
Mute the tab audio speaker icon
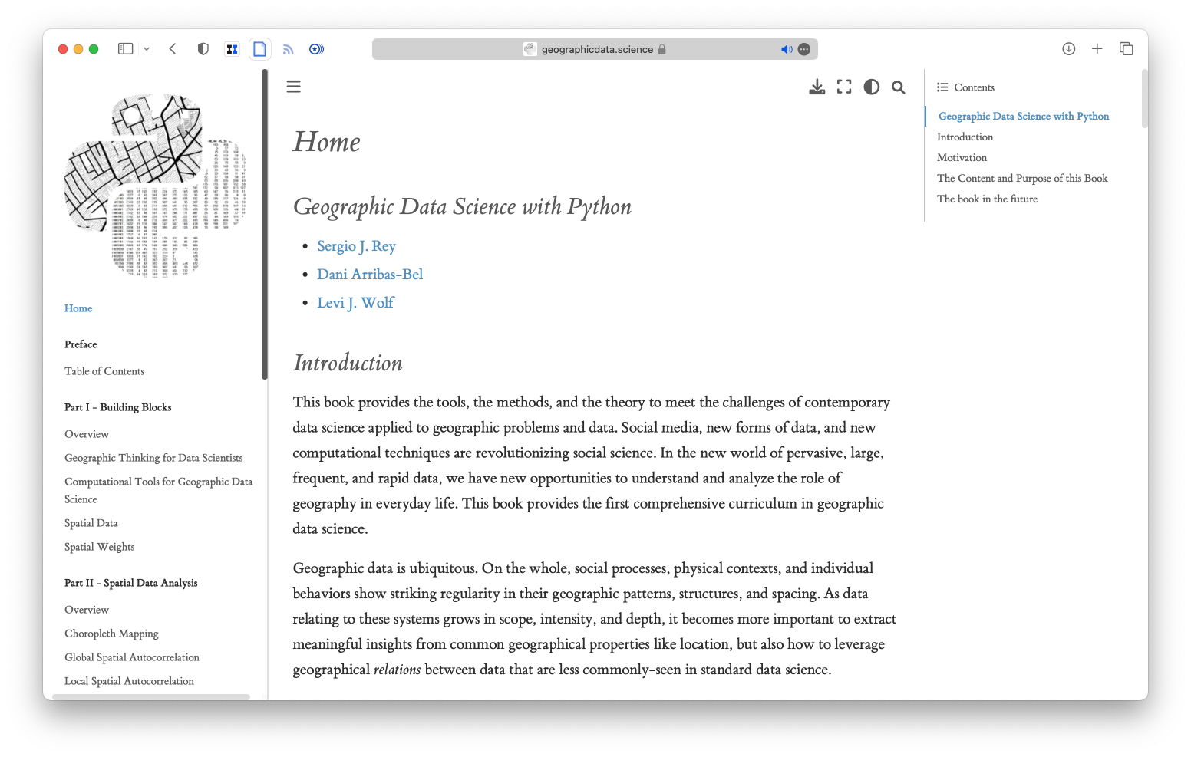(786, 49)
